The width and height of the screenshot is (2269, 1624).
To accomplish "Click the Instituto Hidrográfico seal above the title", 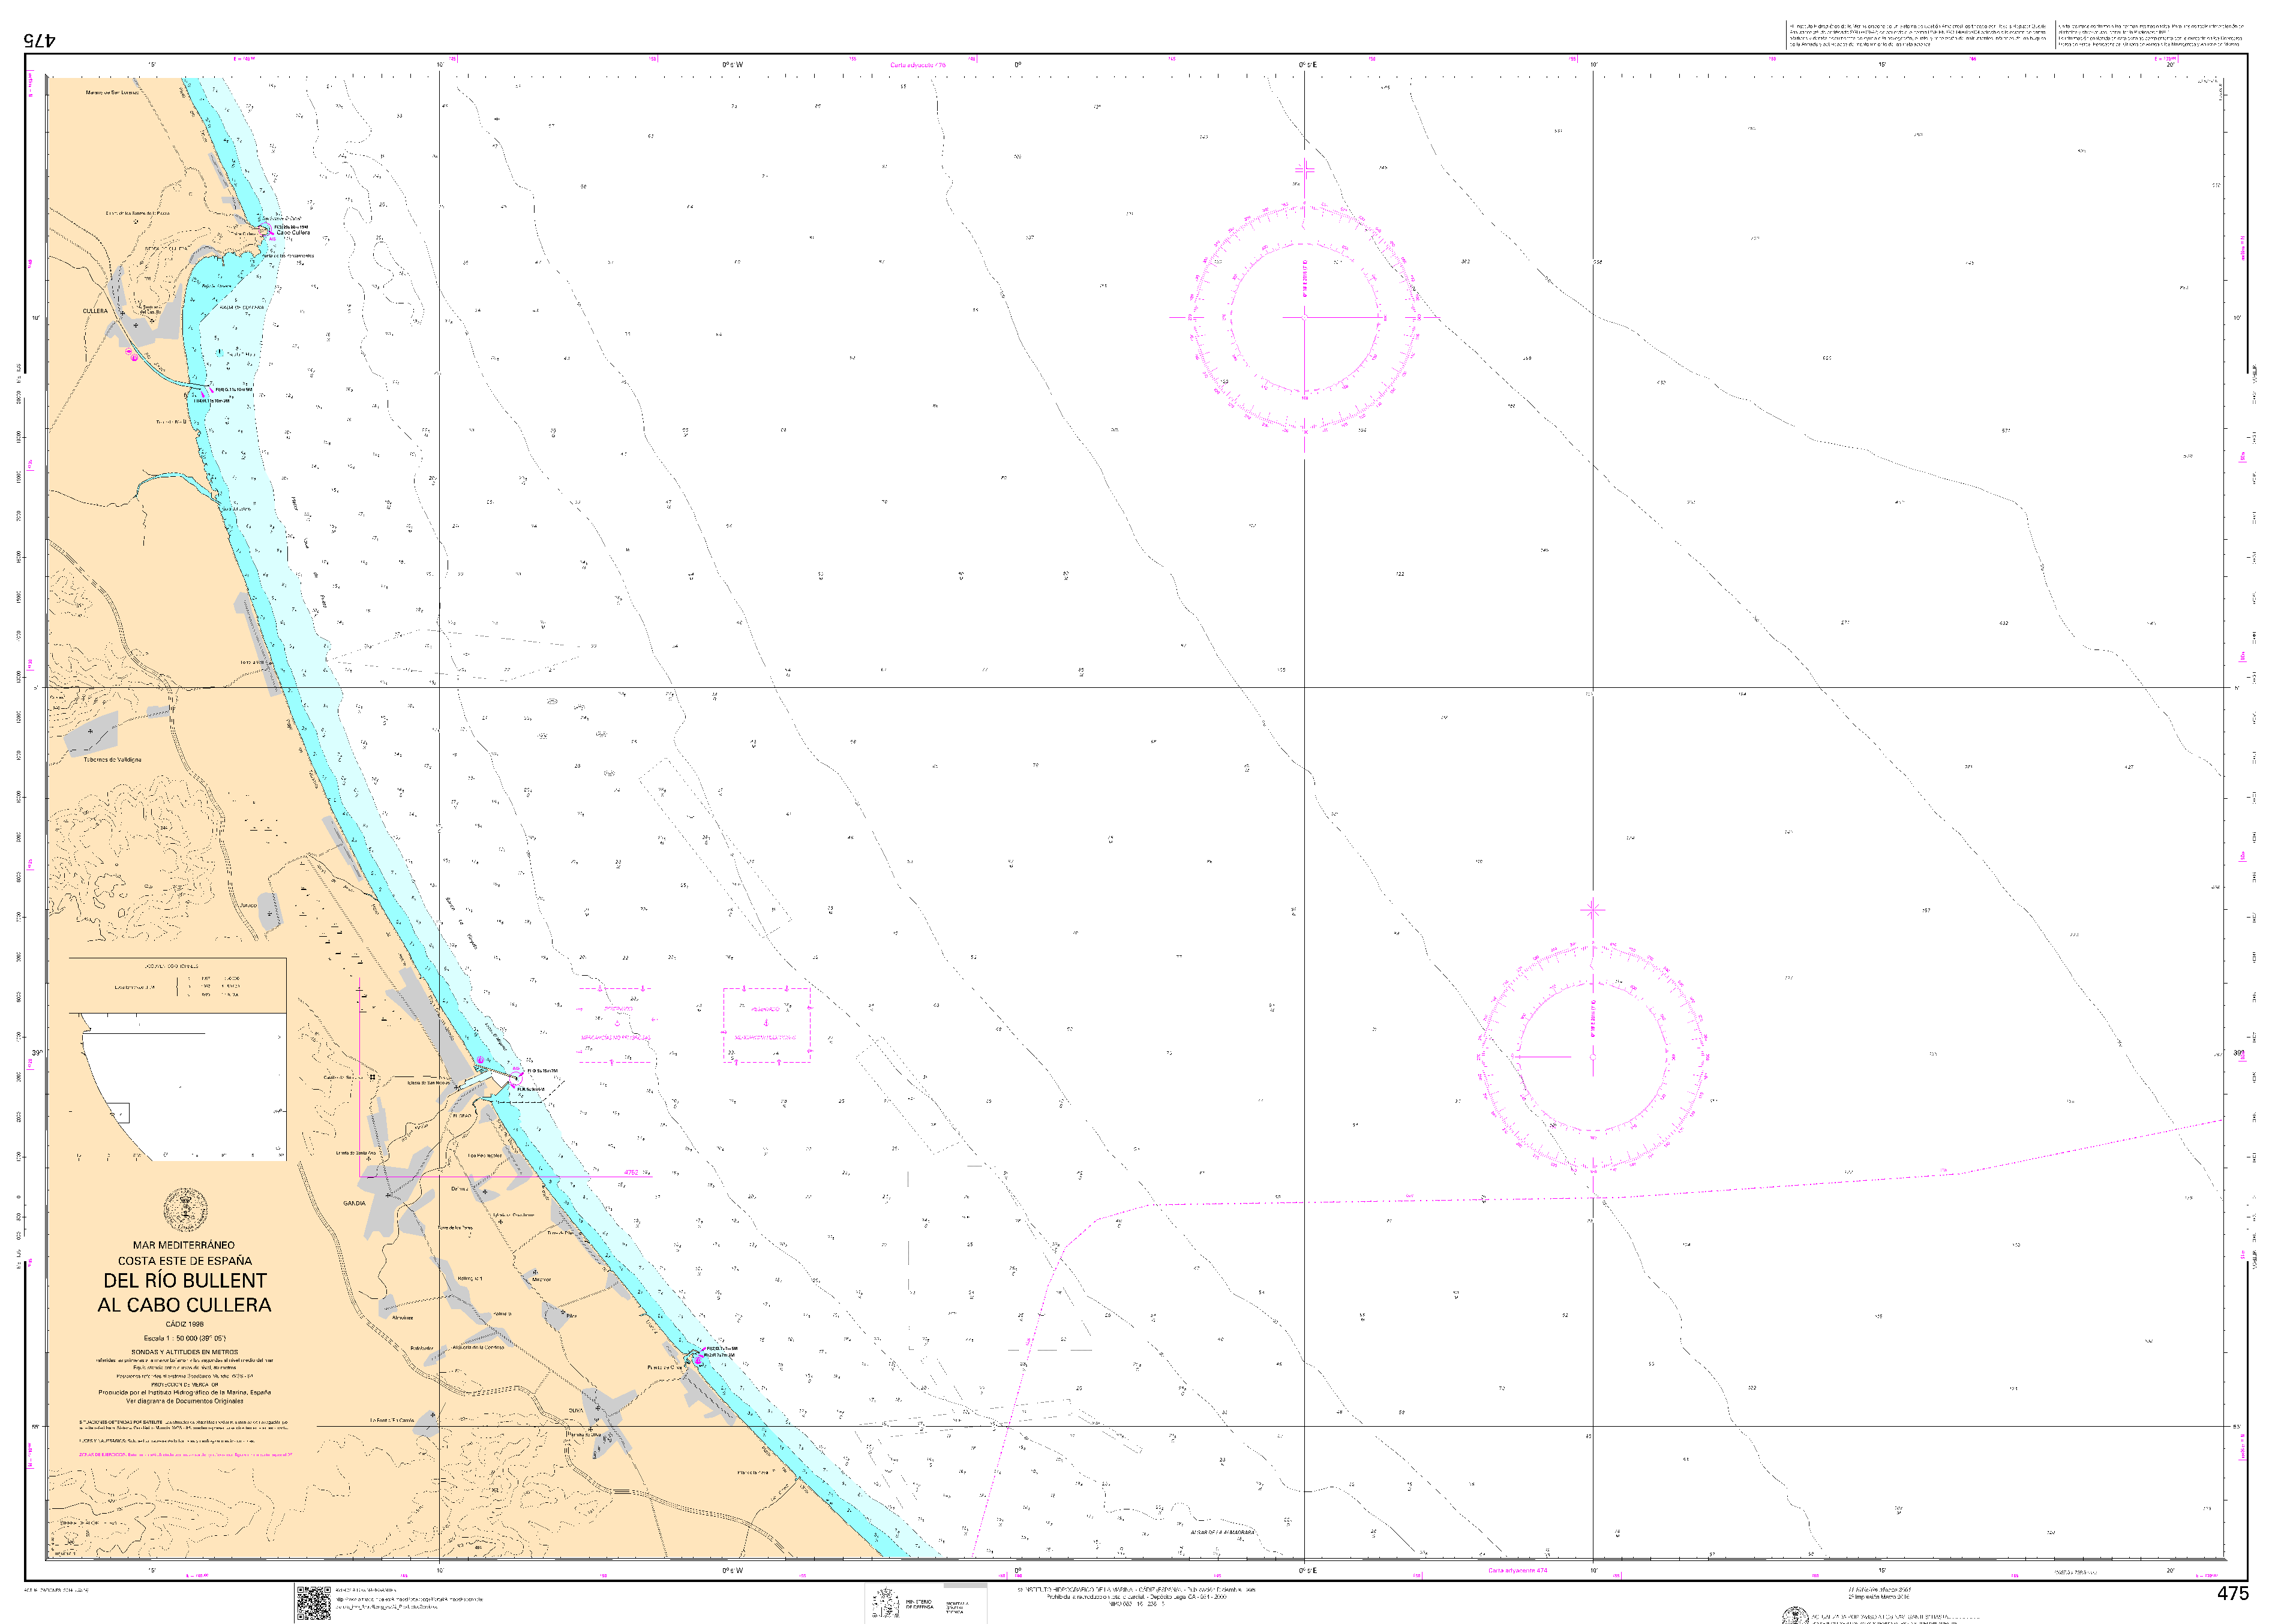I will point(185,1210).
